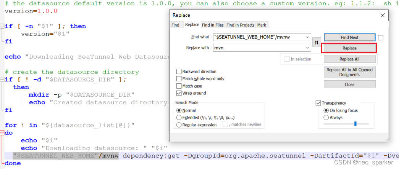Collapse the DATASOURCE_DIR if block fold marker
Image resolution: width=399 pixels, height=169 pixels.
[x=2, y=80]
